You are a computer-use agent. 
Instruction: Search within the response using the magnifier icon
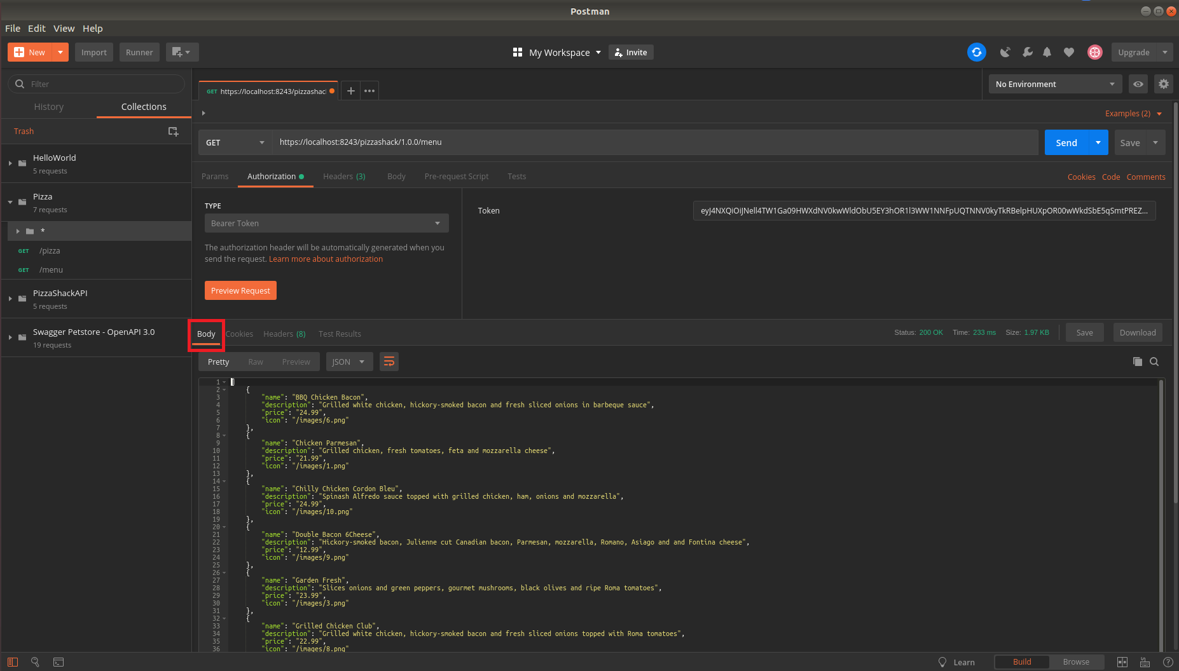click(x=1154, y=362)
